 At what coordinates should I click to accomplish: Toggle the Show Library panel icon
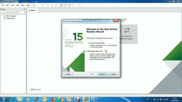[x=61, y=5]
